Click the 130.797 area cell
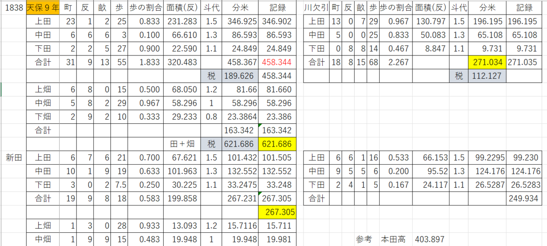The image size is (547, 246). pyautogui.click(x=431, y=21)
